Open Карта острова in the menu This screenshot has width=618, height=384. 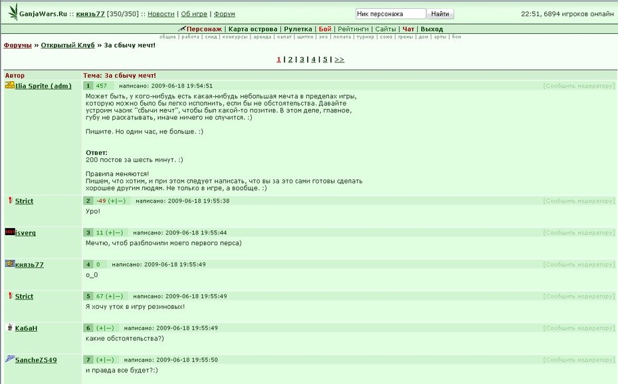(x=253, y=29)
